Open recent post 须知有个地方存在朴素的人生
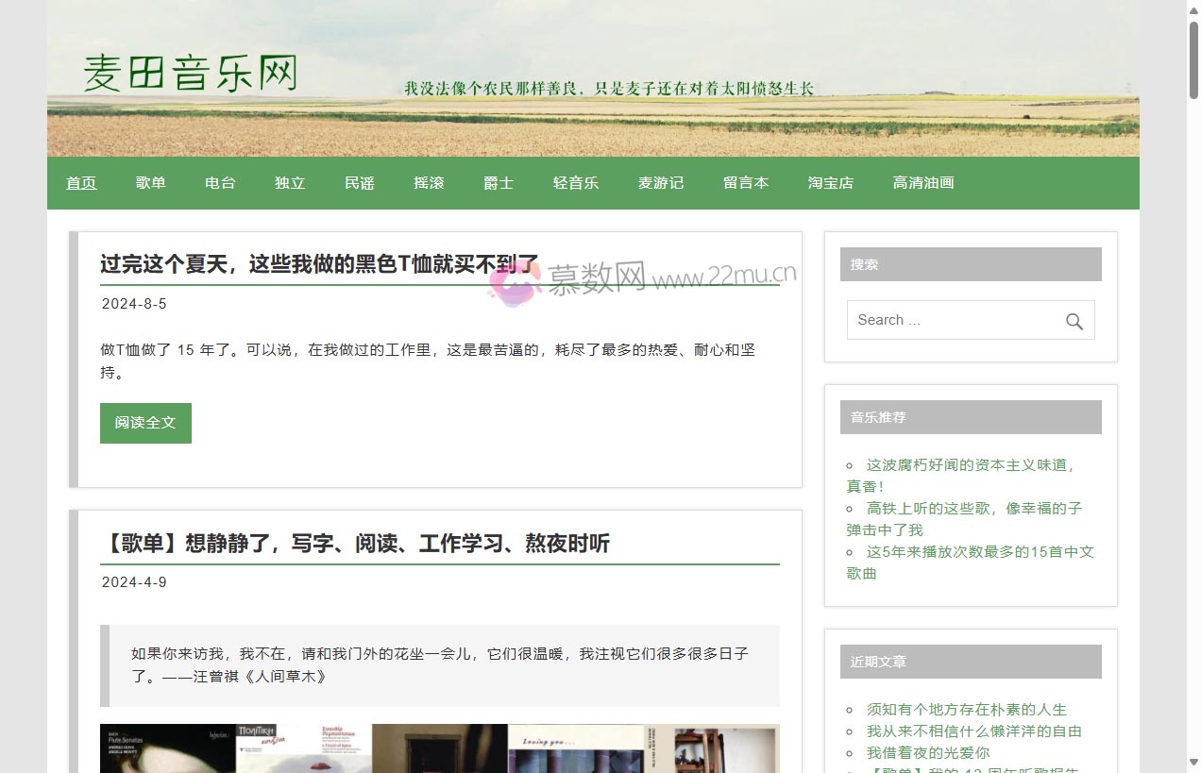This screenshot has width=1201, height=773. 967,710
